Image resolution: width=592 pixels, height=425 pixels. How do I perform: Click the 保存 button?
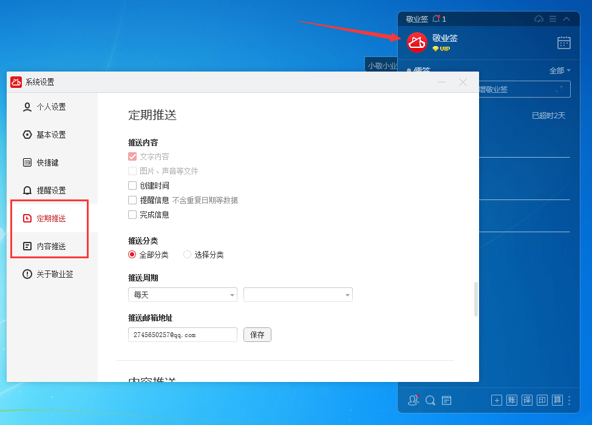click(x=257, y=335)
